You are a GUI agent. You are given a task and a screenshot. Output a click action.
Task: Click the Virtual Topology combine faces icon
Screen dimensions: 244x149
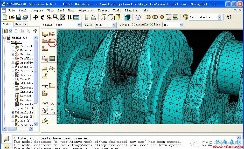point(45,120)
